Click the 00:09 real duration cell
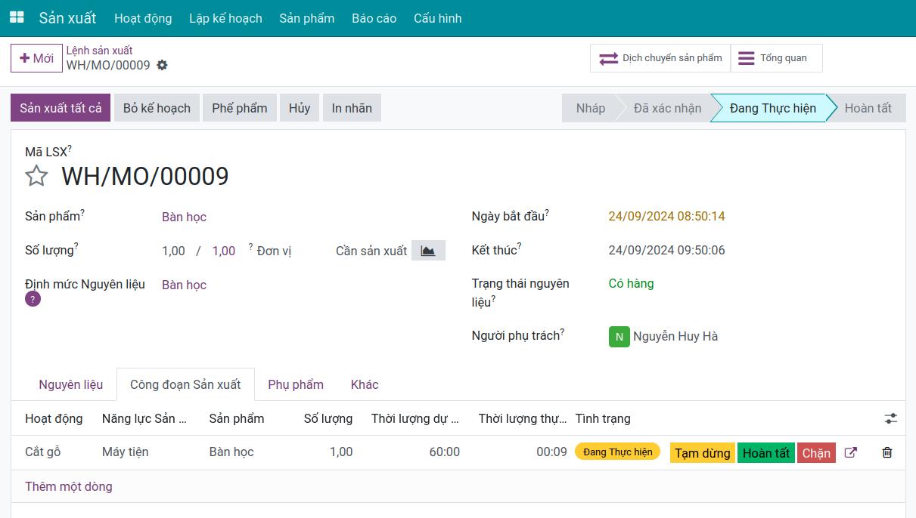Screen dimensions: 916x518 pyautogui.click(x=551, y=452)
